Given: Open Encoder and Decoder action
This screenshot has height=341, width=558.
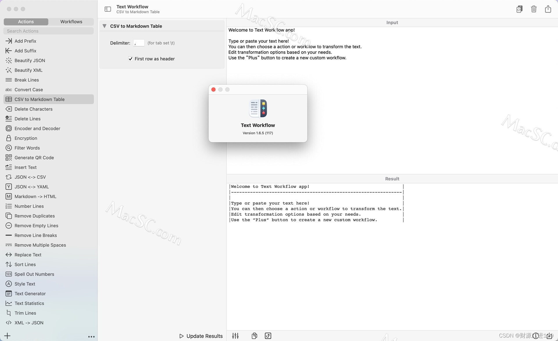Looking at the screenshot, I should (x=49, y=128).
